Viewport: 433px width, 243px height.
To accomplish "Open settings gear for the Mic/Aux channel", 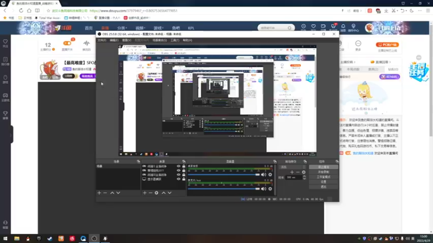I will 270,188.
